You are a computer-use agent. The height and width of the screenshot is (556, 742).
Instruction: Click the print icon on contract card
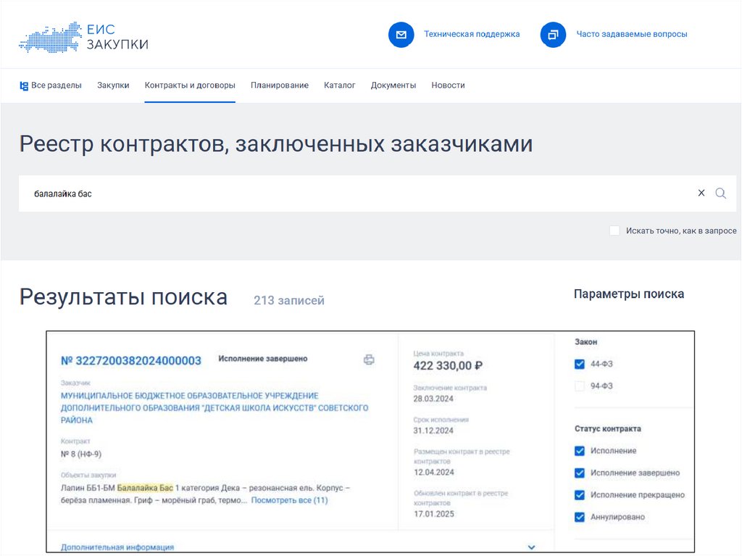pyautogui.click(x=369, y=360)
